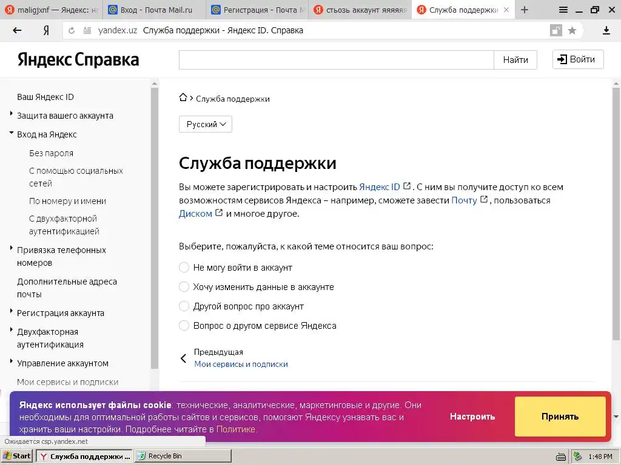Expand 'Защита вашего аккаунта' sidebar section
Viewport: 621px width, 465px height.
point(11,114)
